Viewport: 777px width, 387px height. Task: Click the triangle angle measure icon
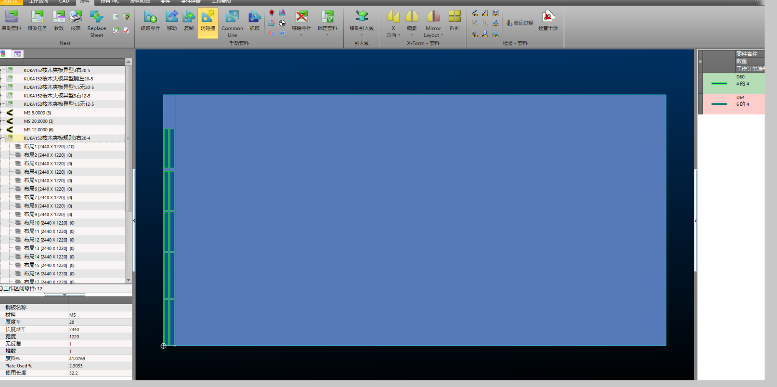coord(495,23)
